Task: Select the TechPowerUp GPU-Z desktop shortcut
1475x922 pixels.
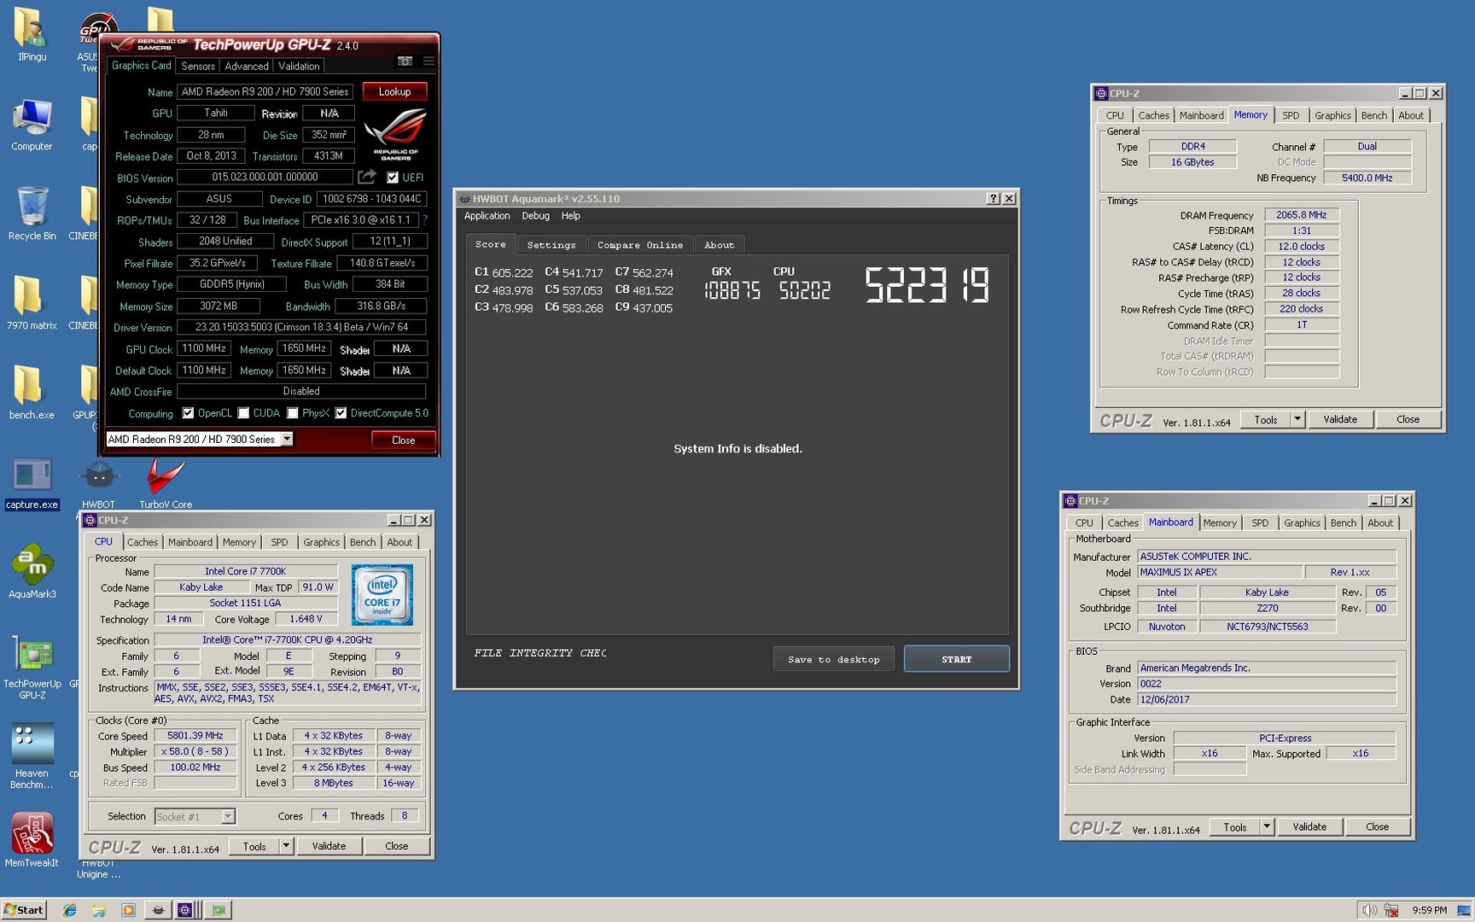Action: 32,668
